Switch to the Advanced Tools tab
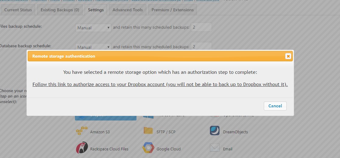The width and height of the screenshot is (340, 158). point(127,10)
